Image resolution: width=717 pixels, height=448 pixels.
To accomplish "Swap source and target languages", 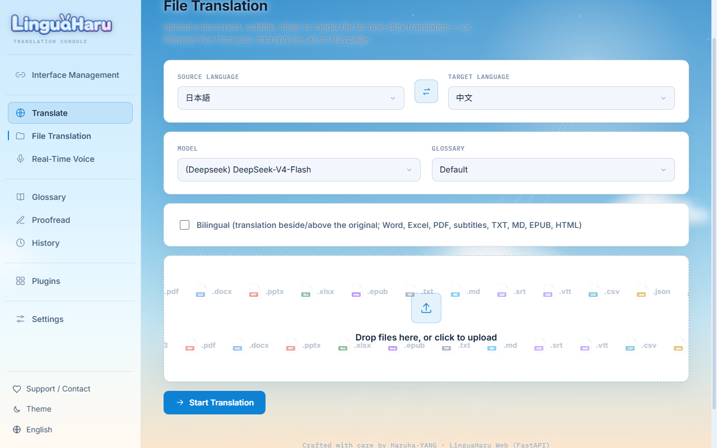I will point(426,91).
